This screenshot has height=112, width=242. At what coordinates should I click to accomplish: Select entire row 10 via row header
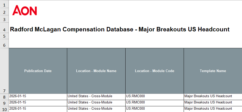click(4, 109)
